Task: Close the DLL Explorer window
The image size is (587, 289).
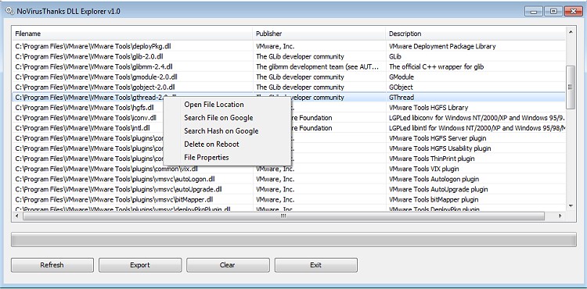Action: click(x=573, y=11)
